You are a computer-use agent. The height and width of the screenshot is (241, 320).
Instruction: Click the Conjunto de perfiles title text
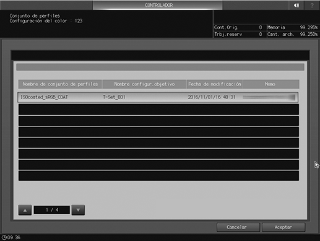coord(35,15)
